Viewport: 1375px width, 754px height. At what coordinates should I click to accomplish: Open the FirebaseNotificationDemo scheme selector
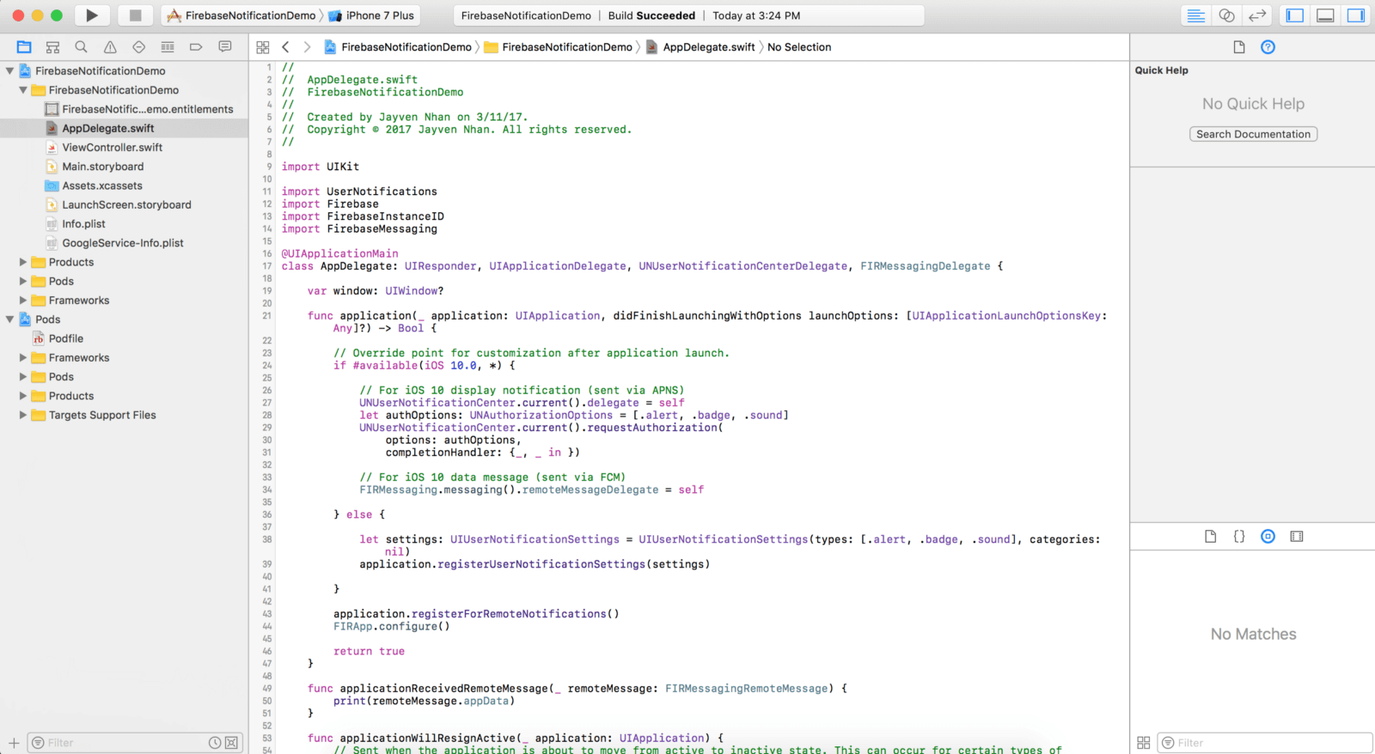pos(241,15)
